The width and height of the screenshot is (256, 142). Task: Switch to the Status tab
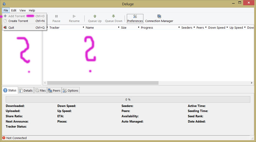point(10,90)
